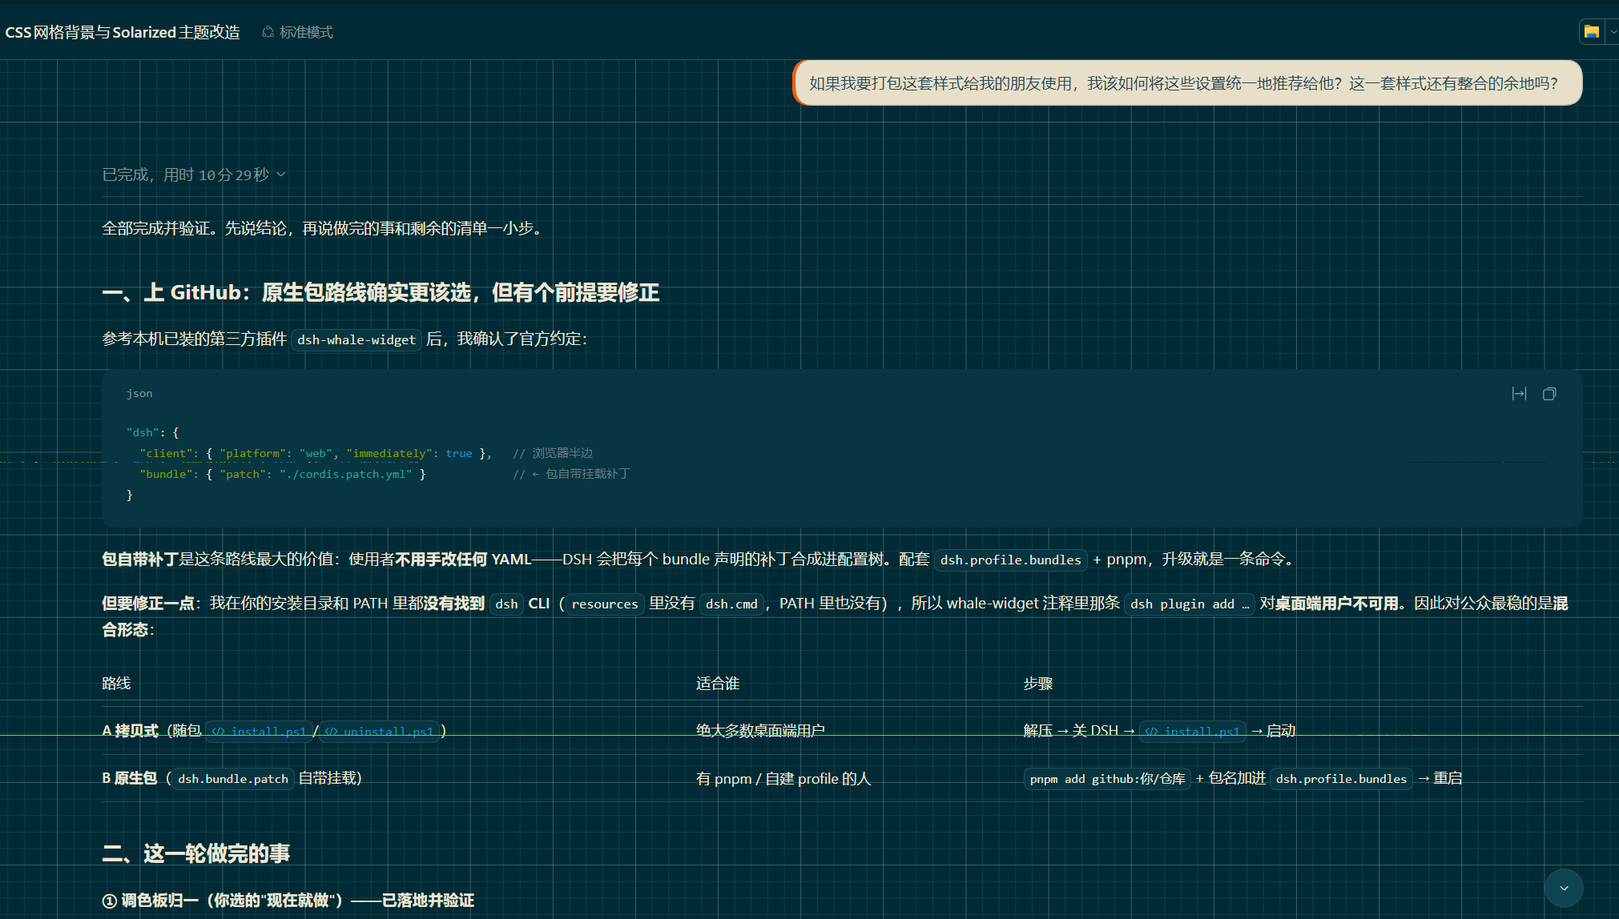Open install.ps1 chip in 步骤 column
The image size is (1619, 919).
1192,731
